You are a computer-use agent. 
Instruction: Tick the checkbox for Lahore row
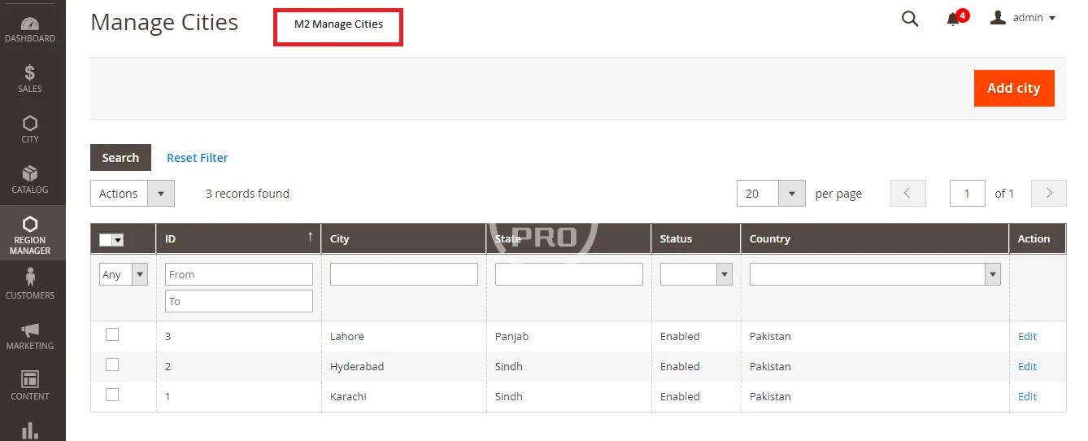tap(112, 334)
